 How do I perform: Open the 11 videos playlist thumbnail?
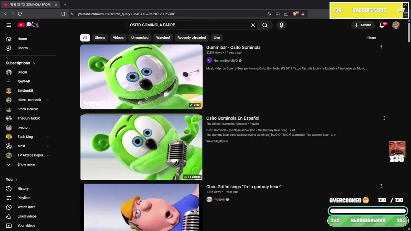click(x=141, y=148)
